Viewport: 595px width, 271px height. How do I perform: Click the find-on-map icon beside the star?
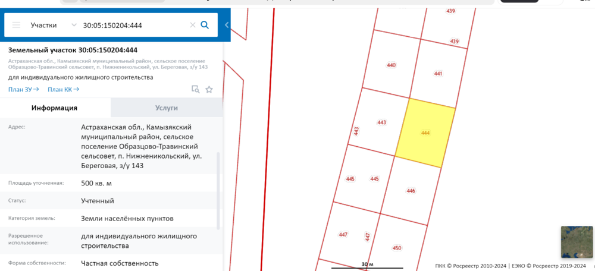click(195, 90)
